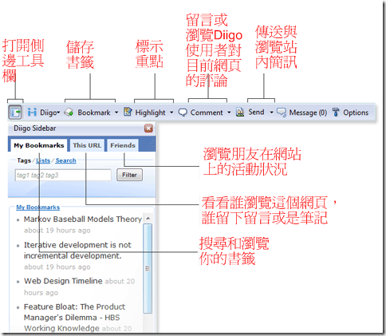386x336 pixels.
Task: Click the bookmarks list scroll up arrow
Action: (x=148, y=219)
